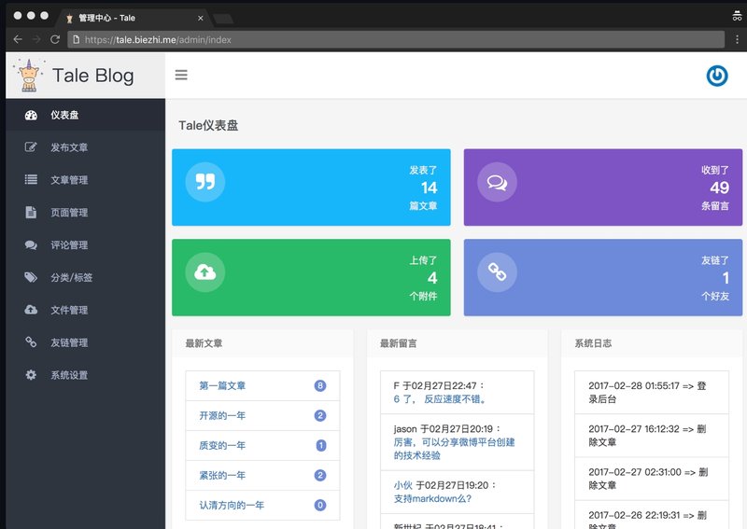The width and height of the screenshot is (747, 529).
Task: Click the publish article edit icon
Action: click(31, 147)
